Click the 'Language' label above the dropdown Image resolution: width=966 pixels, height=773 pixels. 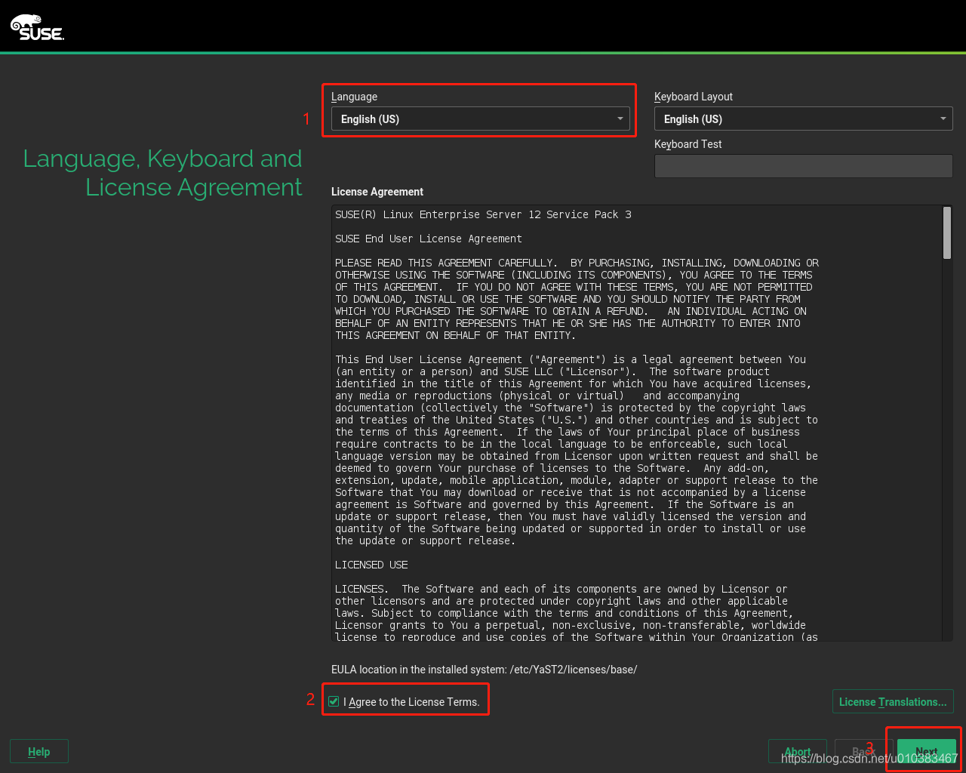(354, 97)
